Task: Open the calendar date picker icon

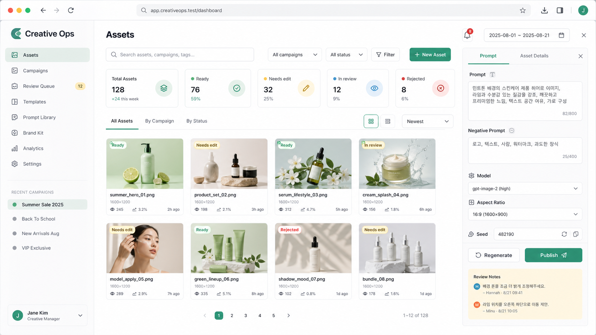Action: tap(561, 35)
